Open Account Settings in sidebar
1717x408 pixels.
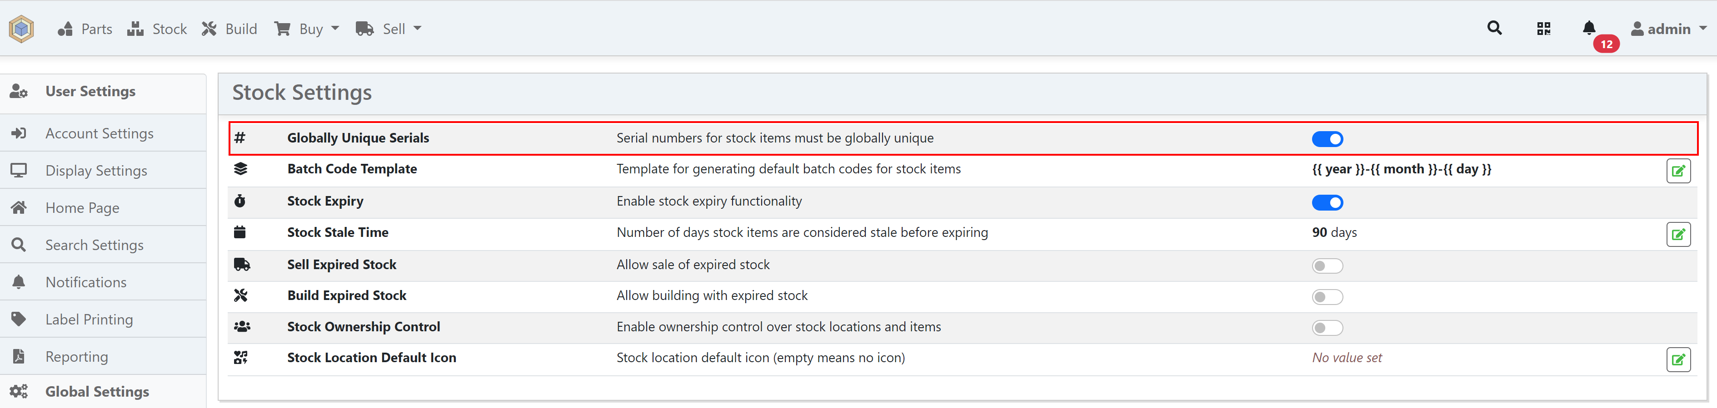(100, 133)
